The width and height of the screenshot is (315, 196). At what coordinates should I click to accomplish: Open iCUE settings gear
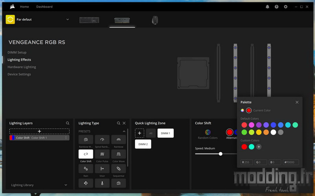pos(285,7)
